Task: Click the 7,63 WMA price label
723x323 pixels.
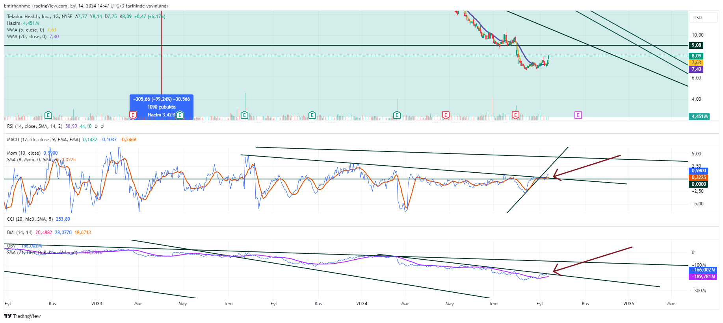Action: coord(696,63)
